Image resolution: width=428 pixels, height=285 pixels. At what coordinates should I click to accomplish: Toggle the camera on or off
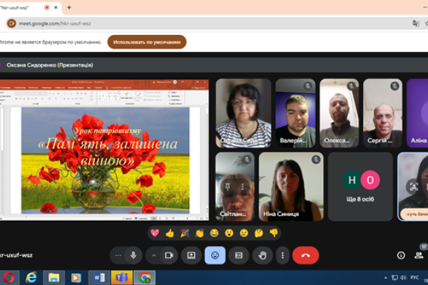coord(170,255)
